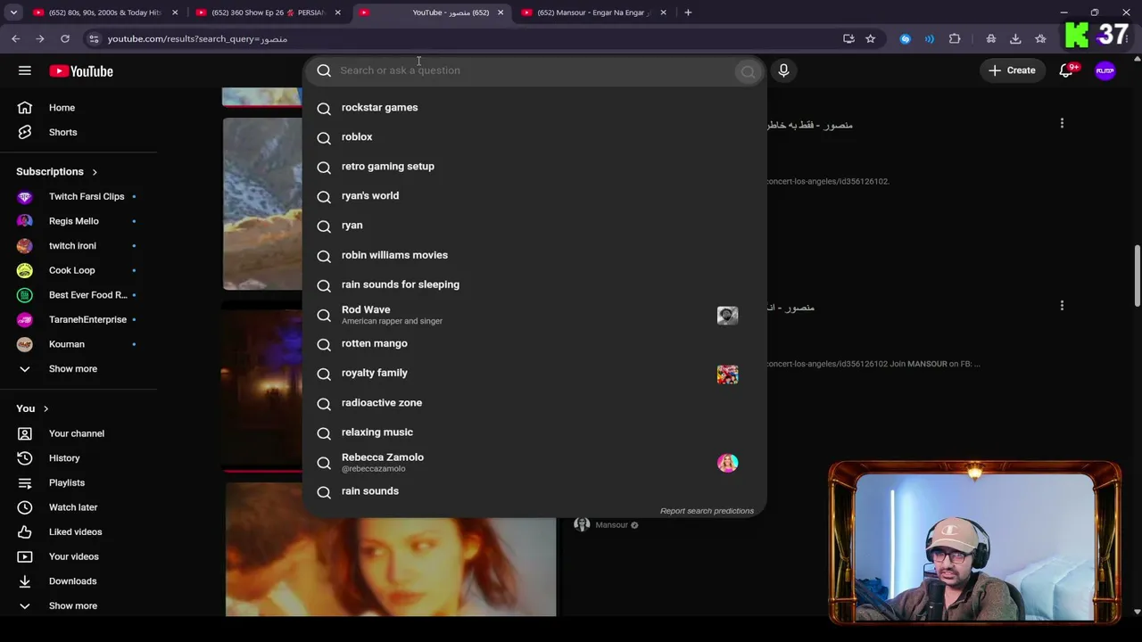
Task: Open the browser extensions puzzle icon
Action: pyautogui.click(x=955, y=38)
